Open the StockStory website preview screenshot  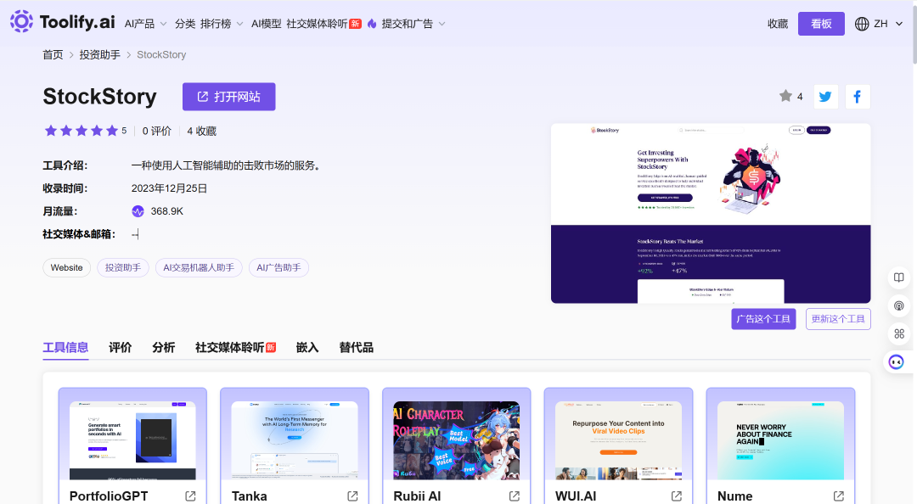711,214
